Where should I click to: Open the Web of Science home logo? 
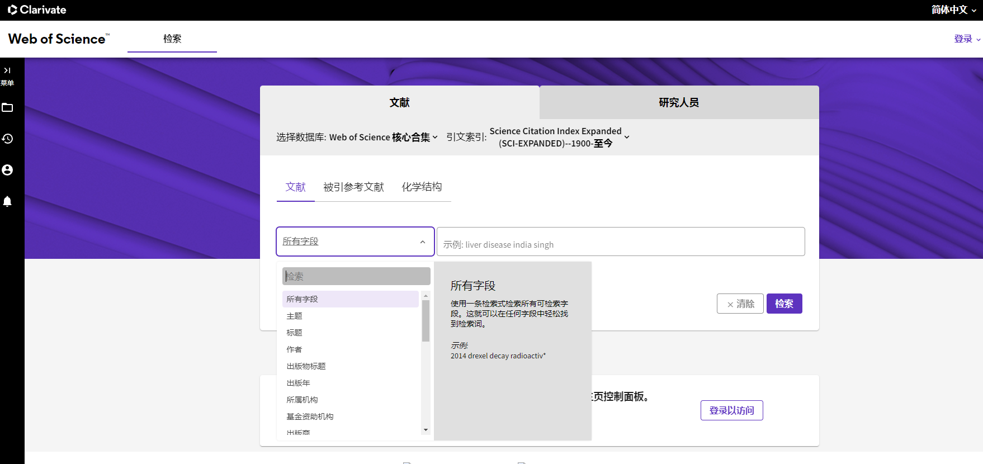click(x=59, y=39)
